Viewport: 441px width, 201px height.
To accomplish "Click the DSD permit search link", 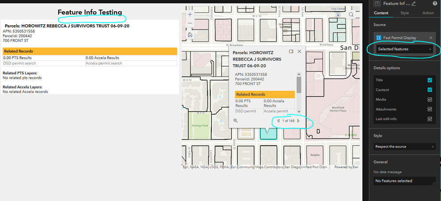I will point(20,63).
